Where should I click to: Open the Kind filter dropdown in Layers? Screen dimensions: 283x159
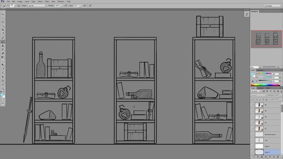tap(256, 91)
